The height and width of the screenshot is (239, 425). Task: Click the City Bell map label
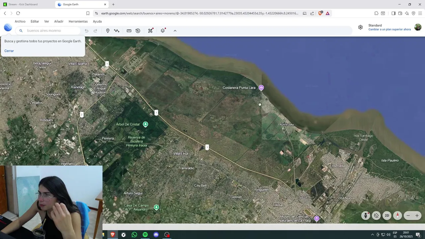(x=200, y=186)
